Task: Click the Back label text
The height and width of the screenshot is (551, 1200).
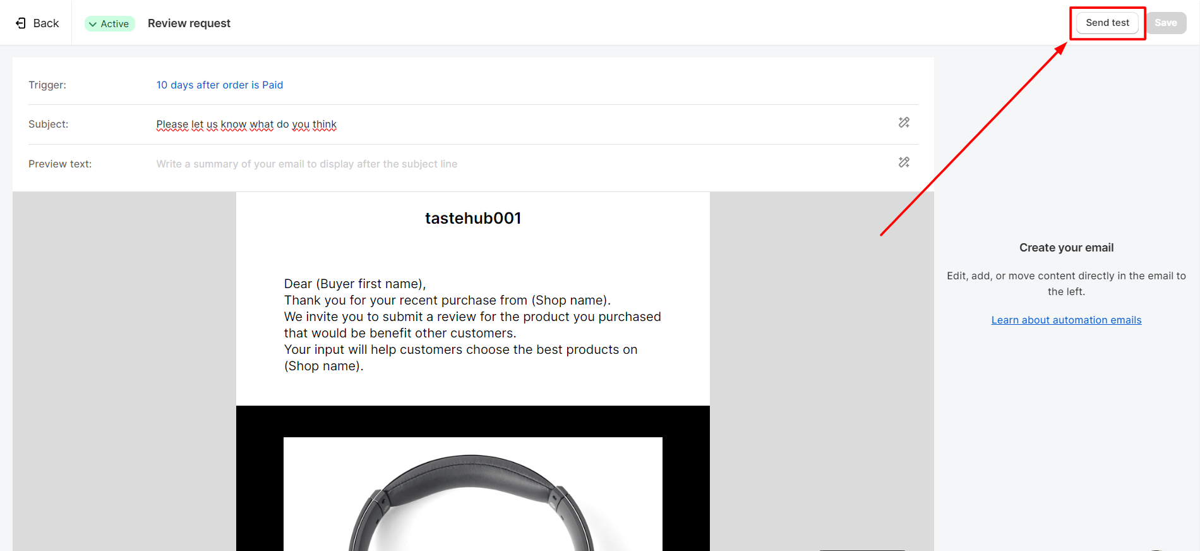Action: [x=46, y=23]
